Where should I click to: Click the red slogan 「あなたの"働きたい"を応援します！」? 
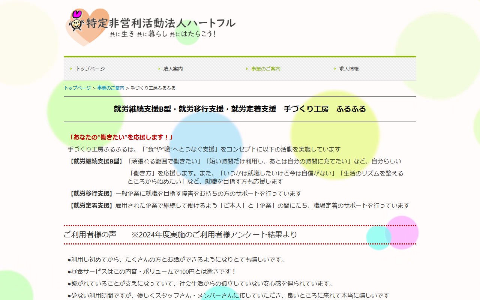coord(121,137)
